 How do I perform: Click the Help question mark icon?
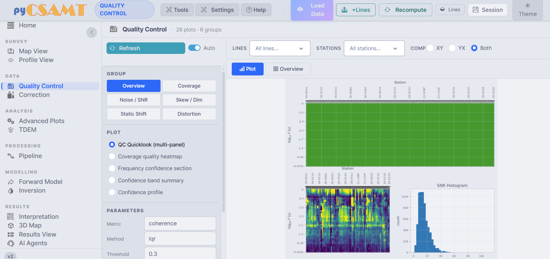coord(249,10)
